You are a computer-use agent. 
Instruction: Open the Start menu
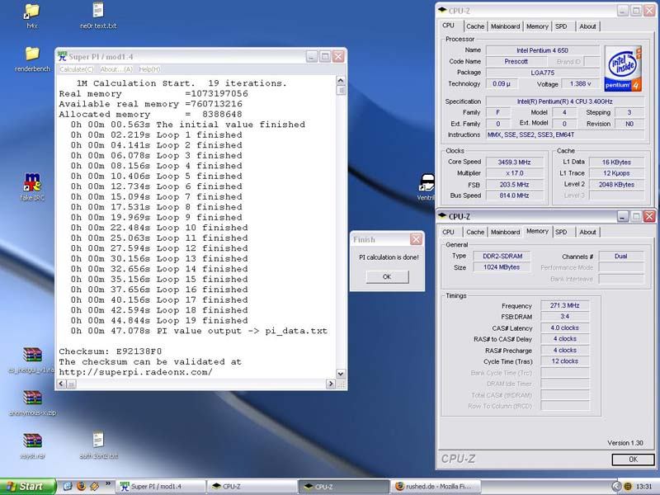[28, 487]
